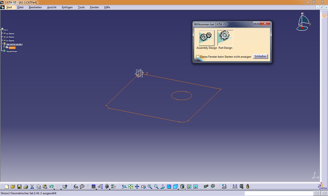Click the padlock lock icon
This screenshot has height=196, width=328.
(107, 186)
